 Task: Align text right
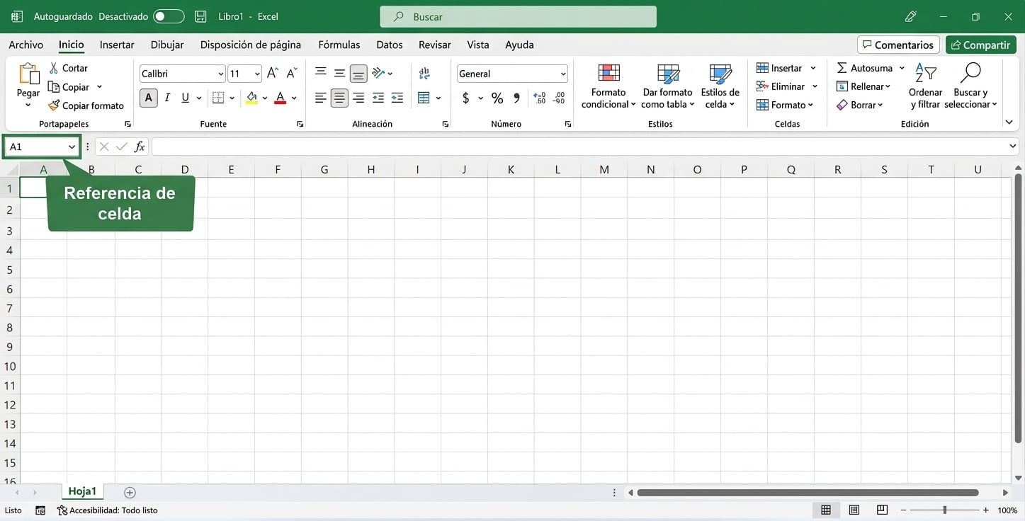click(x=359, y=98)
